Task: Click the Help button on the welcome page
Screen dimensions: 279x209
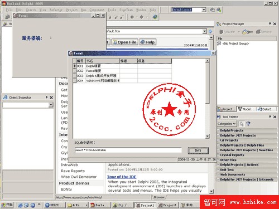Action: pyautogui.click(x=148, y=42)
